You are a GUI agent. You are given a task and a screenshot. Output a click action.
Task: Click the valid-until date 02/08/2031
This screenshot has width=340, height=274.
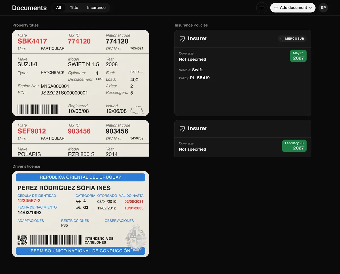point(134,202)
